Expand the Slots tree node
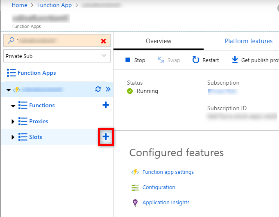Screen dimensions: 279x217 tap(13, 137)
